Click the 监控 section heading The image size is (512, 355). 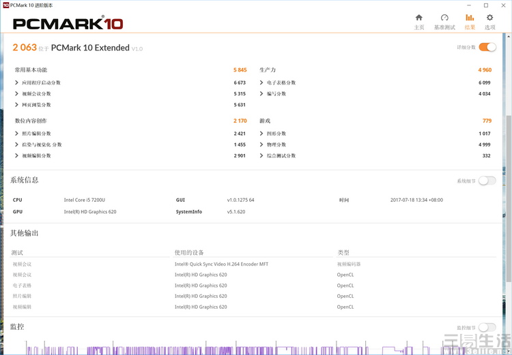(x=17, y=327)
